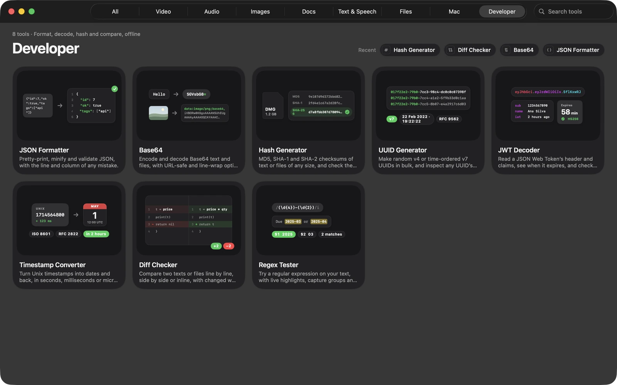Switch to Text & Speech tab
This screenshot has height=385, width=617.
click(x=357, y=12)
